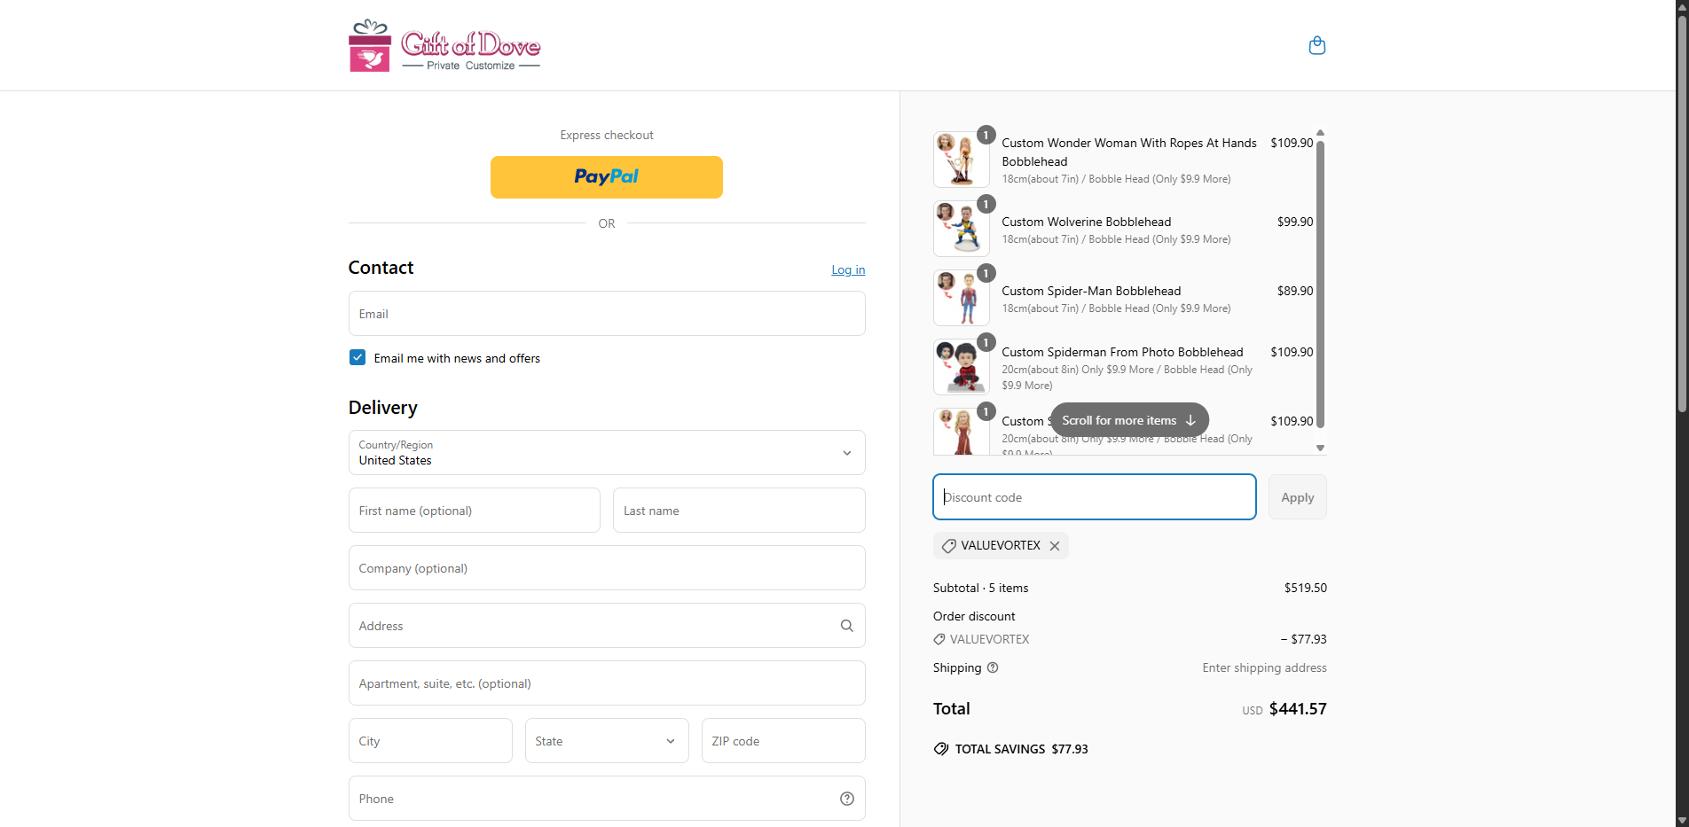Click the $99.90 Wolverine price
The height and width of the screenshot is (827, 1689).
pyautogui.click(x=1295, y=222)
